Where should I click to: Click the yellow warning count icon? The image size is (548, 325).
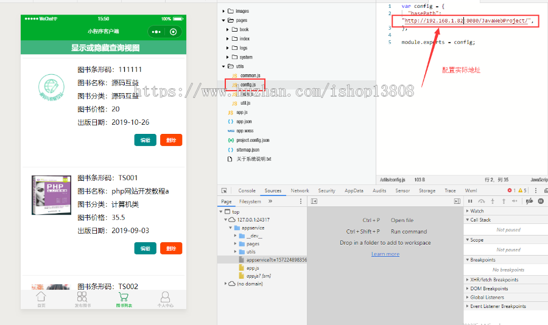tap(520, 190)
